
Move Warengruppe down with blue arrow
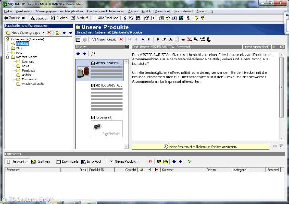(70, 33)
